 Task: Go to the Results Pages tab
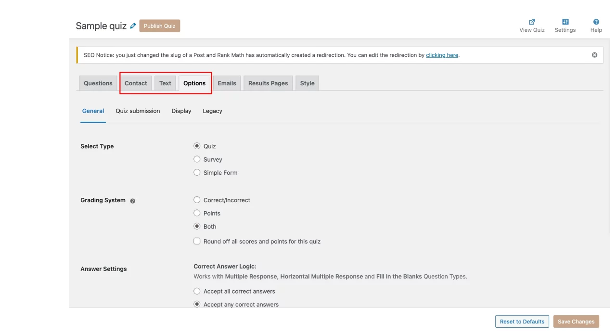click(268, 83)
